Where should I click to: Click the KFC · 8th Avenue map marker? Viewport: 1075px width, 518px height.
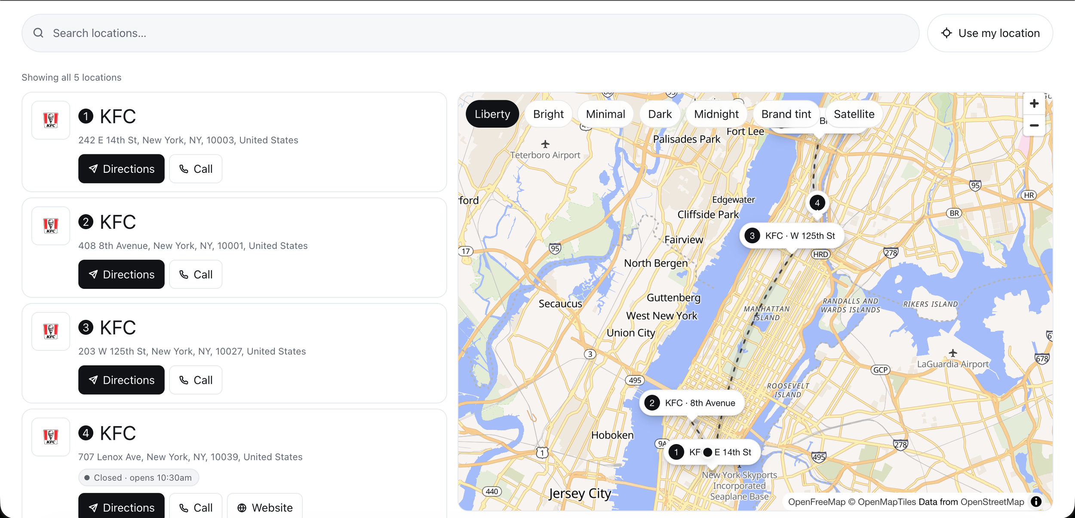(692, 403)
